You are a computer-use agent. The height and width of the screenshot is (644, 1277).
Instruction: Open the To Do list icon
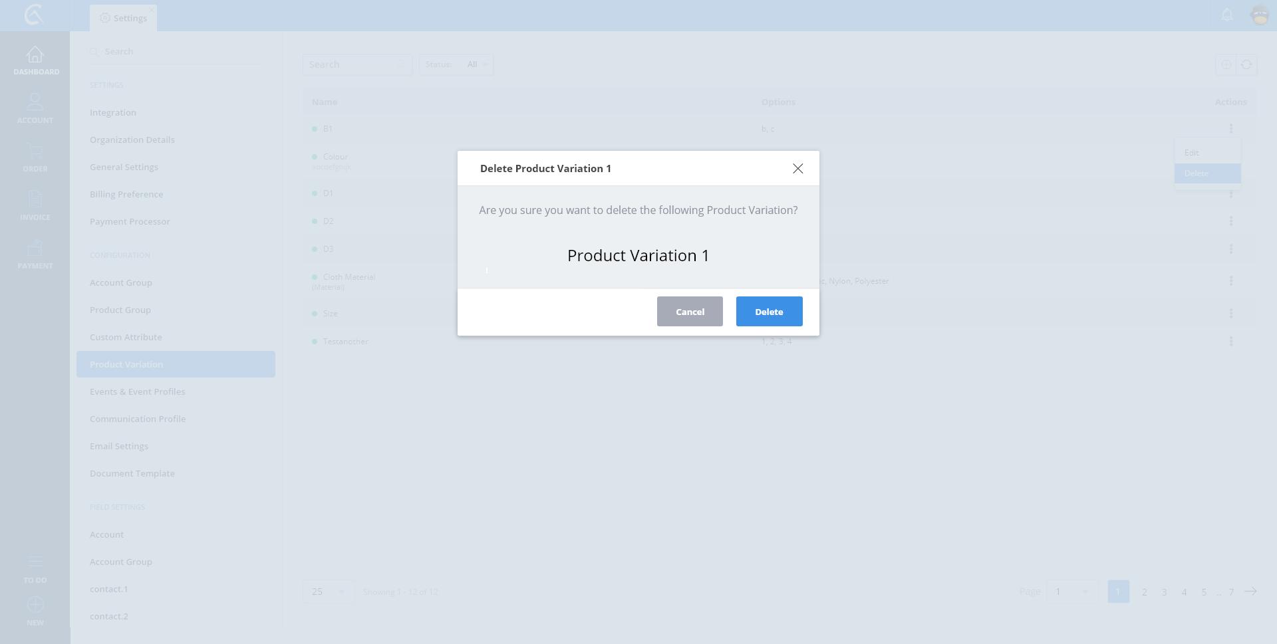(x=35, y=562)
